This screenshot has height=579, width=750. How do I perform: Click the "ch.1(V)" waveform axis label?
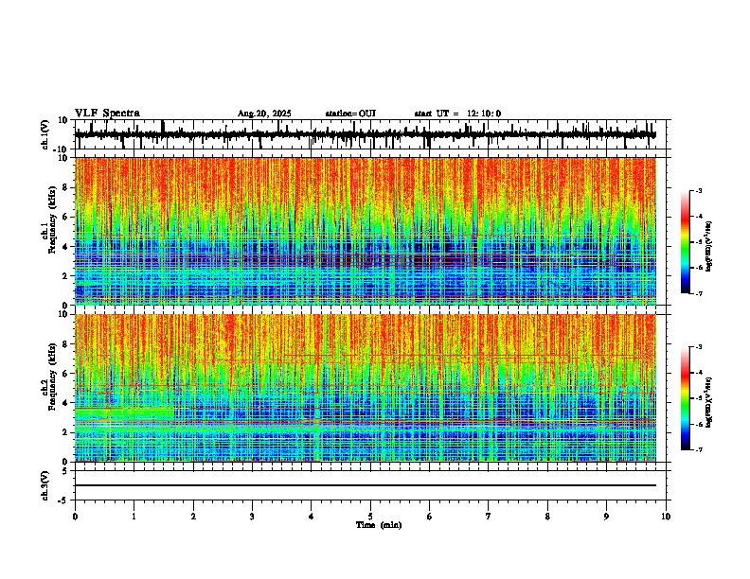45,134
